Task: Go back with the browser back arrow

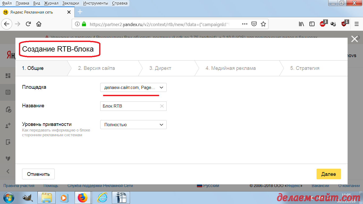Action: point(7,24)
